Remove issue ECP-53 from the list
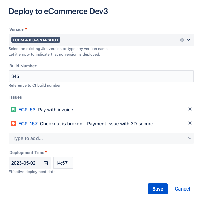This screenshot has height=198, width=203. (190, 109)
